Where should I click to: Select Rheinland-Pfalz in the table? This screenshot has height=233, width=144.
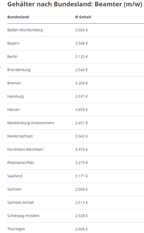point(21,163)
